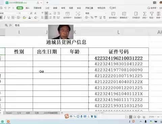The image size is (162, 124).
Task: Open the fill color dropdown arrow
Action: pos(27,18)
